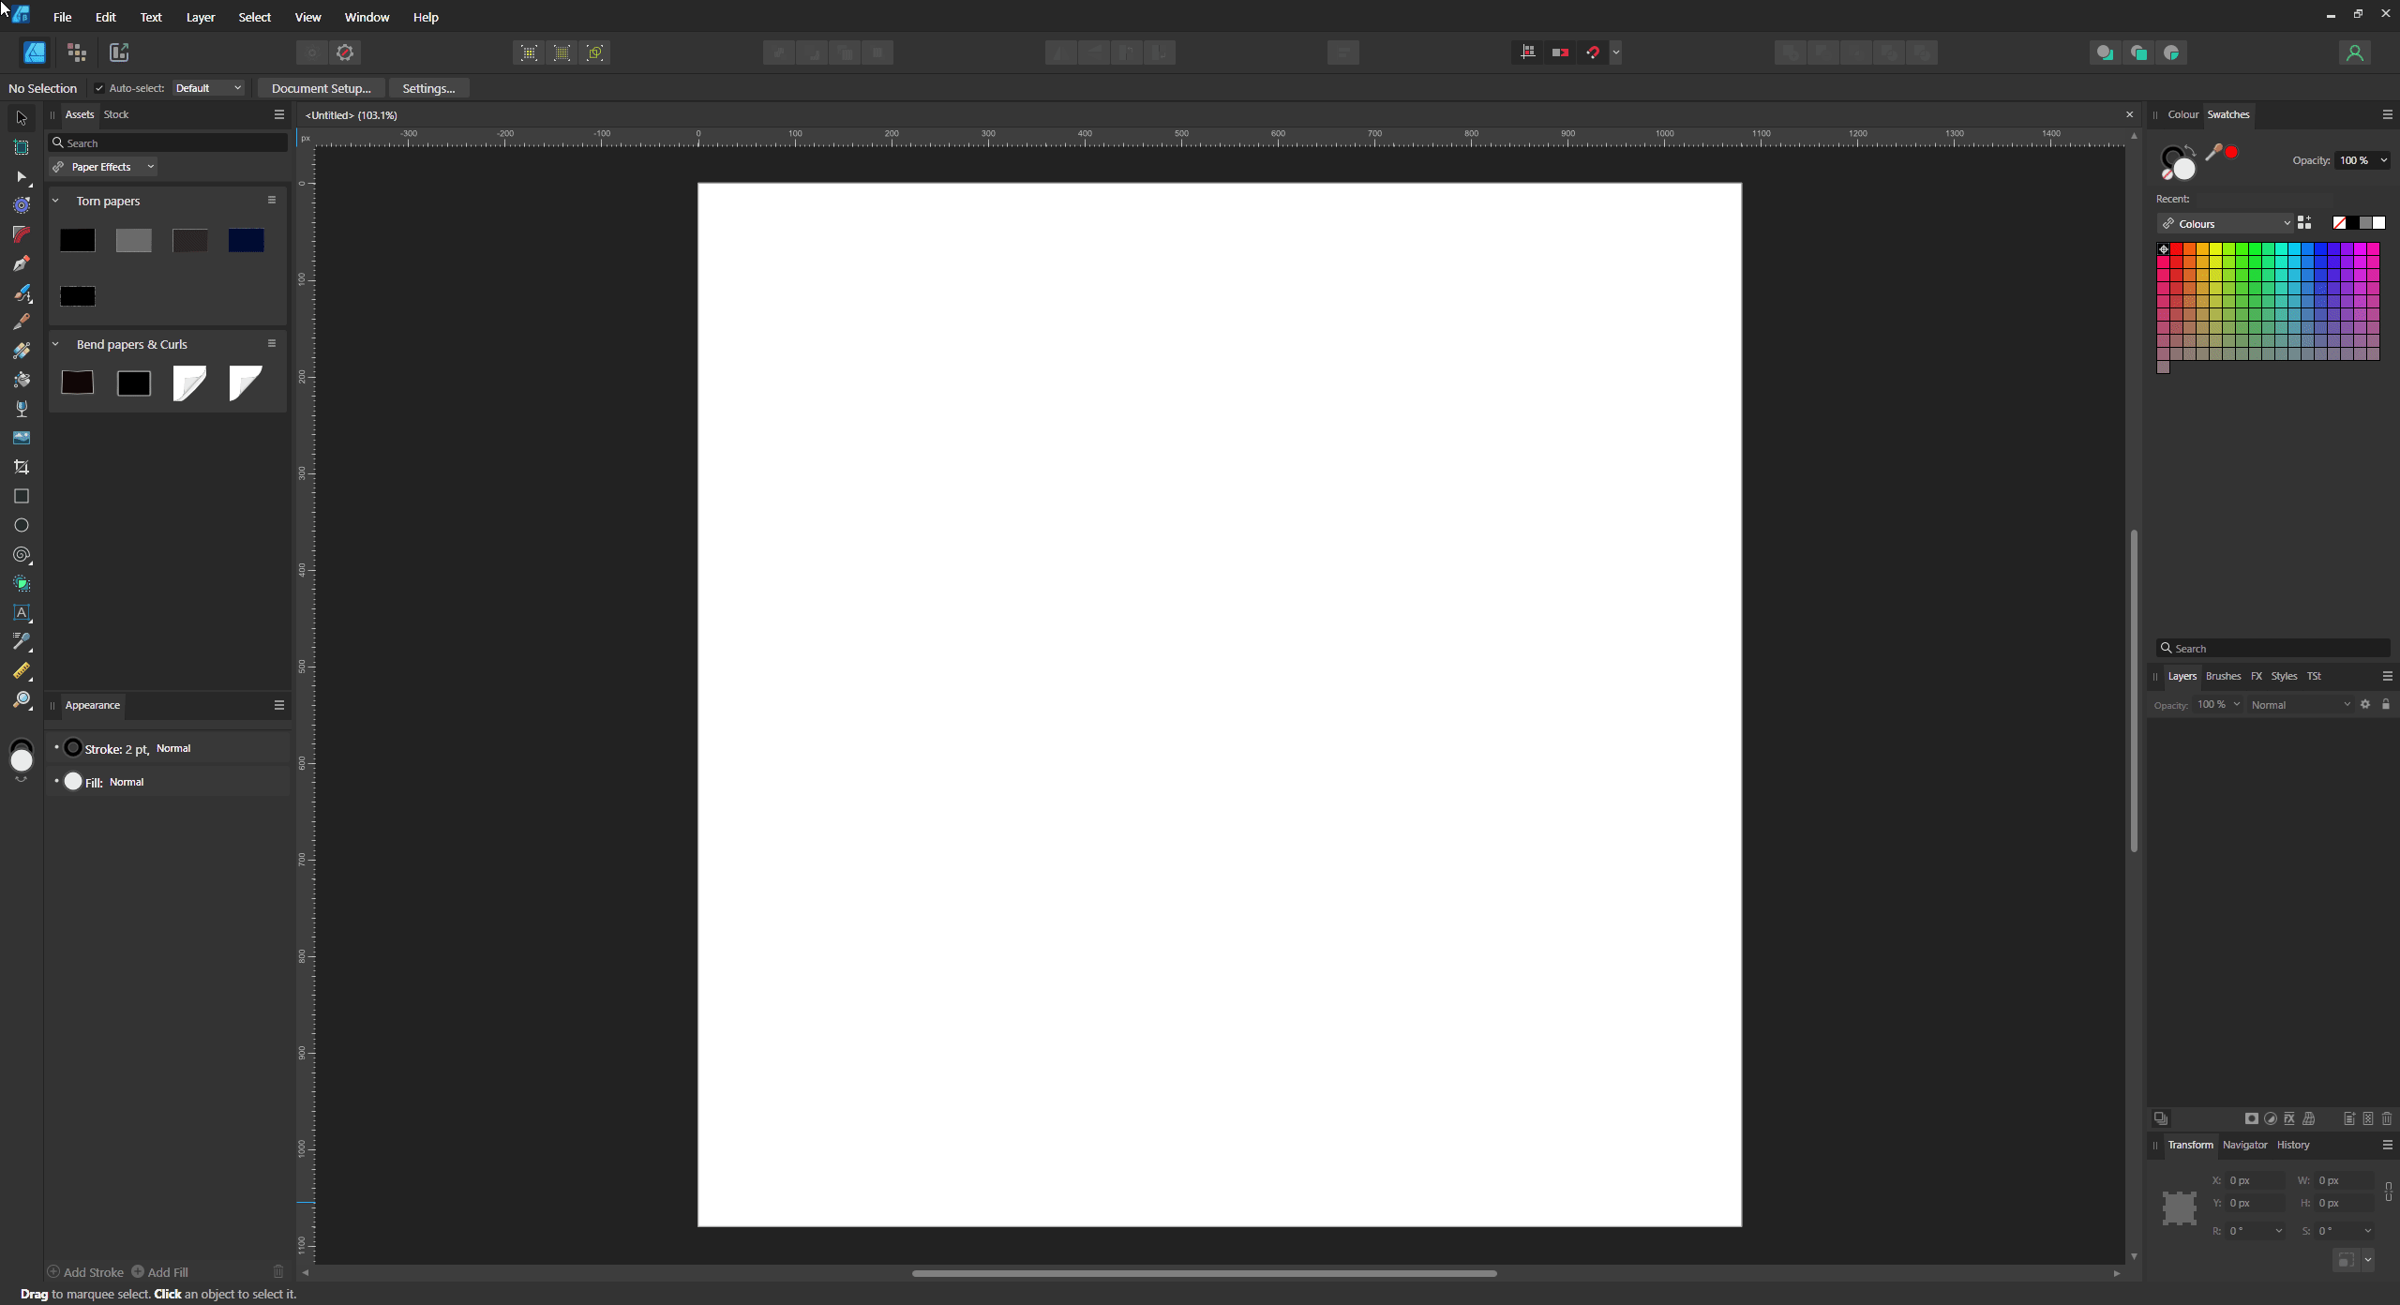Viewport: 2400px width, 1305px height.
Task: Switch to Pixel Persona
Action: tap(77, 52)
